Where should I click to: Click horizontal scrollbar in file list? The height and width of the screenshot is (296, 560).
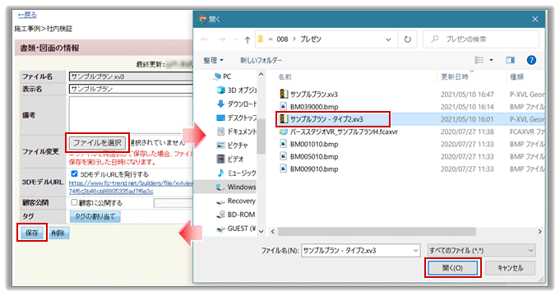point(377,232)
